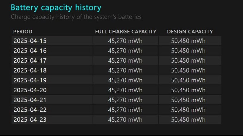The width and height of the screenshot is (243, 136).
Task: Click the charge capacity history subtitle text
Action: pyautogui.click(x=76, y=17)
